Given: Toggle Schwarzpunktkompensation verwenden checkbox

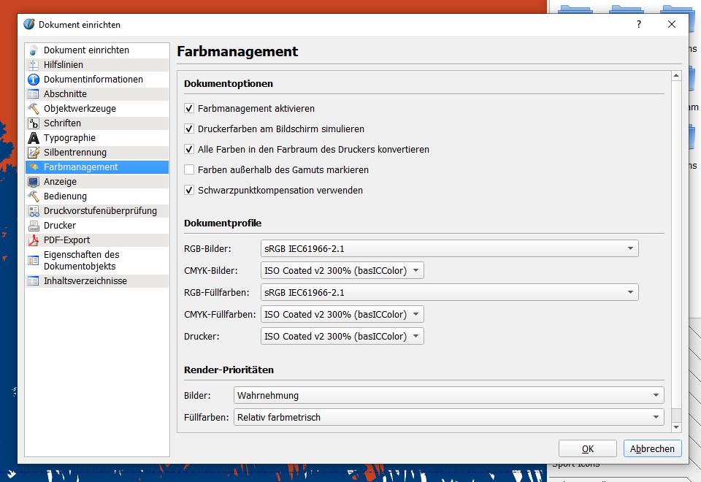Looking at the screenshot, I should 189,191.
